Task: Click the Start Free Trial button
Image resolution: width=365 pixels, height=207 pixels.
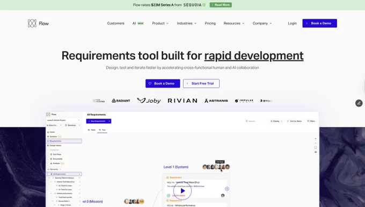Action: tap(201, 83)
